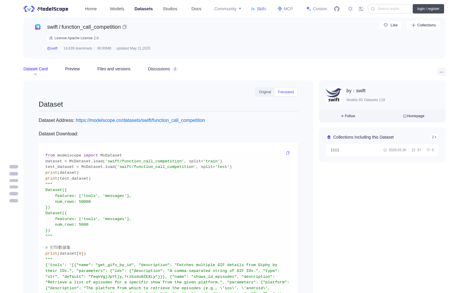The height and width of the screenshot is (293, 469).
Task: Click the Collections layers icon
Action: 329,137
